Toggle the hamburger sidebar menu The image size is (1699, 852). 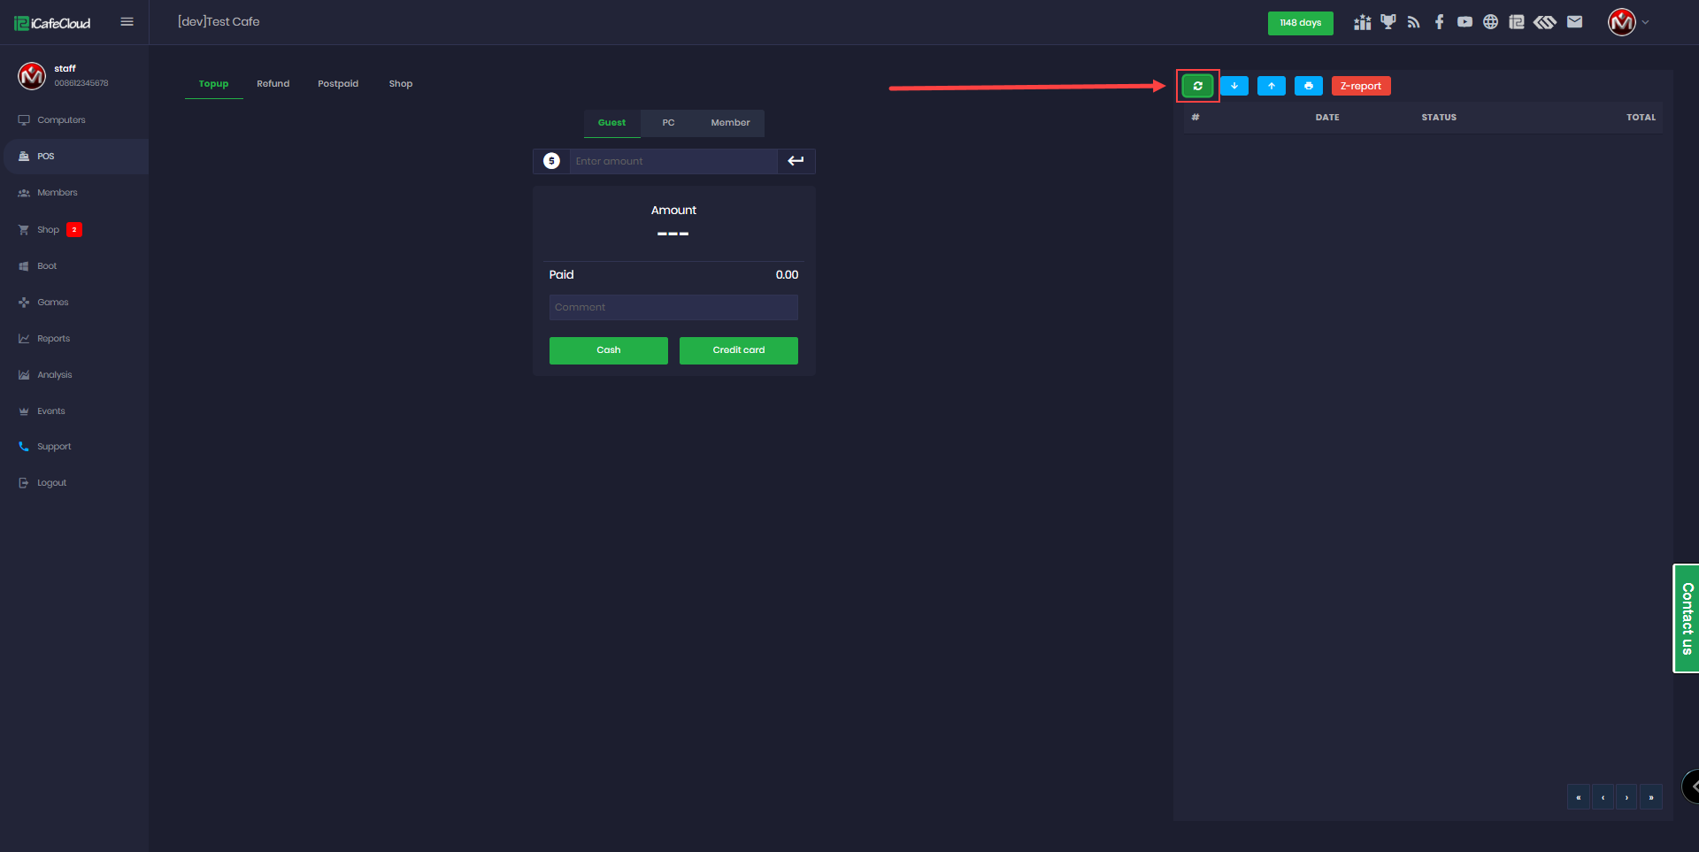(x=127, y=22)
